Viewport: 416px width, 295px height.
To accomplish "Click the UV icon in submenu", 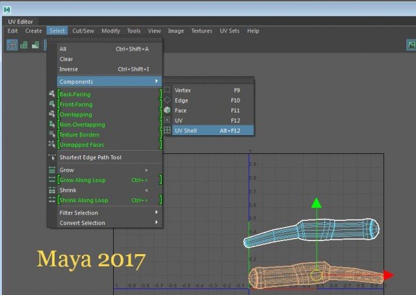I will pos(167,120).
